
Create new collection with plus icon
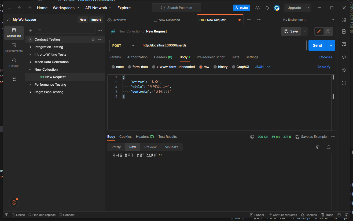pyautogui.click(x=30, y=30)
